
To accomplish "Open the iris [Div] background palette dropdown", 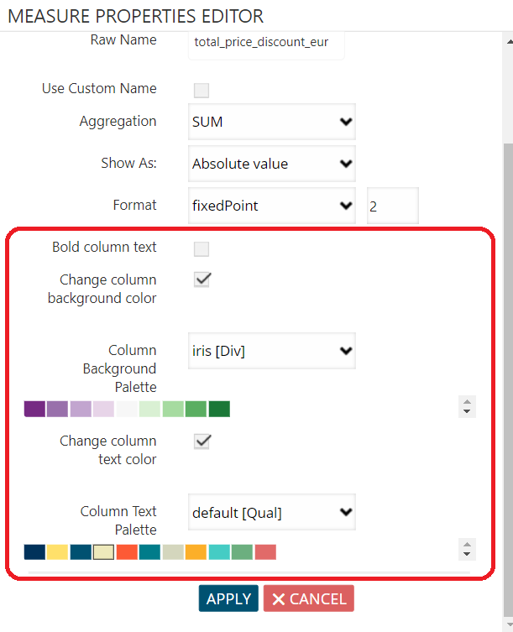I will click(x=272, y=351).
